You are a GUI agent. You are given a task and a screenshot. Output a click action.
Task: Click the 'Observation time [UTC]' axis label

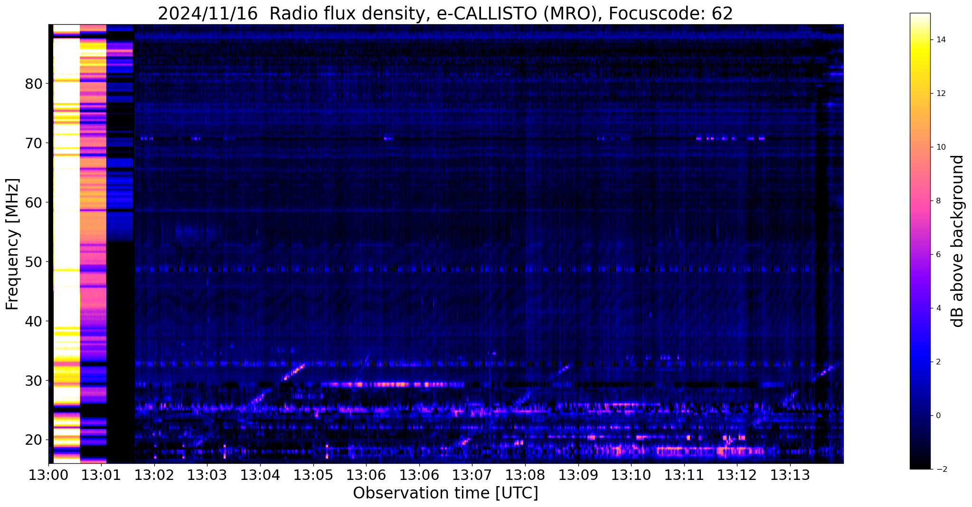click(x=445, y=493)
